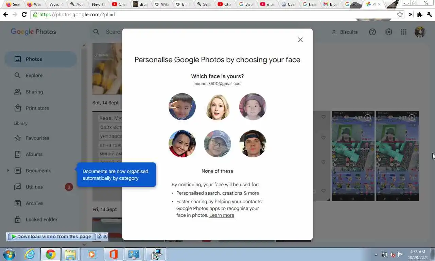Launch Internet Explorer from taskbar
435x261 pixels.
[30, 254]
